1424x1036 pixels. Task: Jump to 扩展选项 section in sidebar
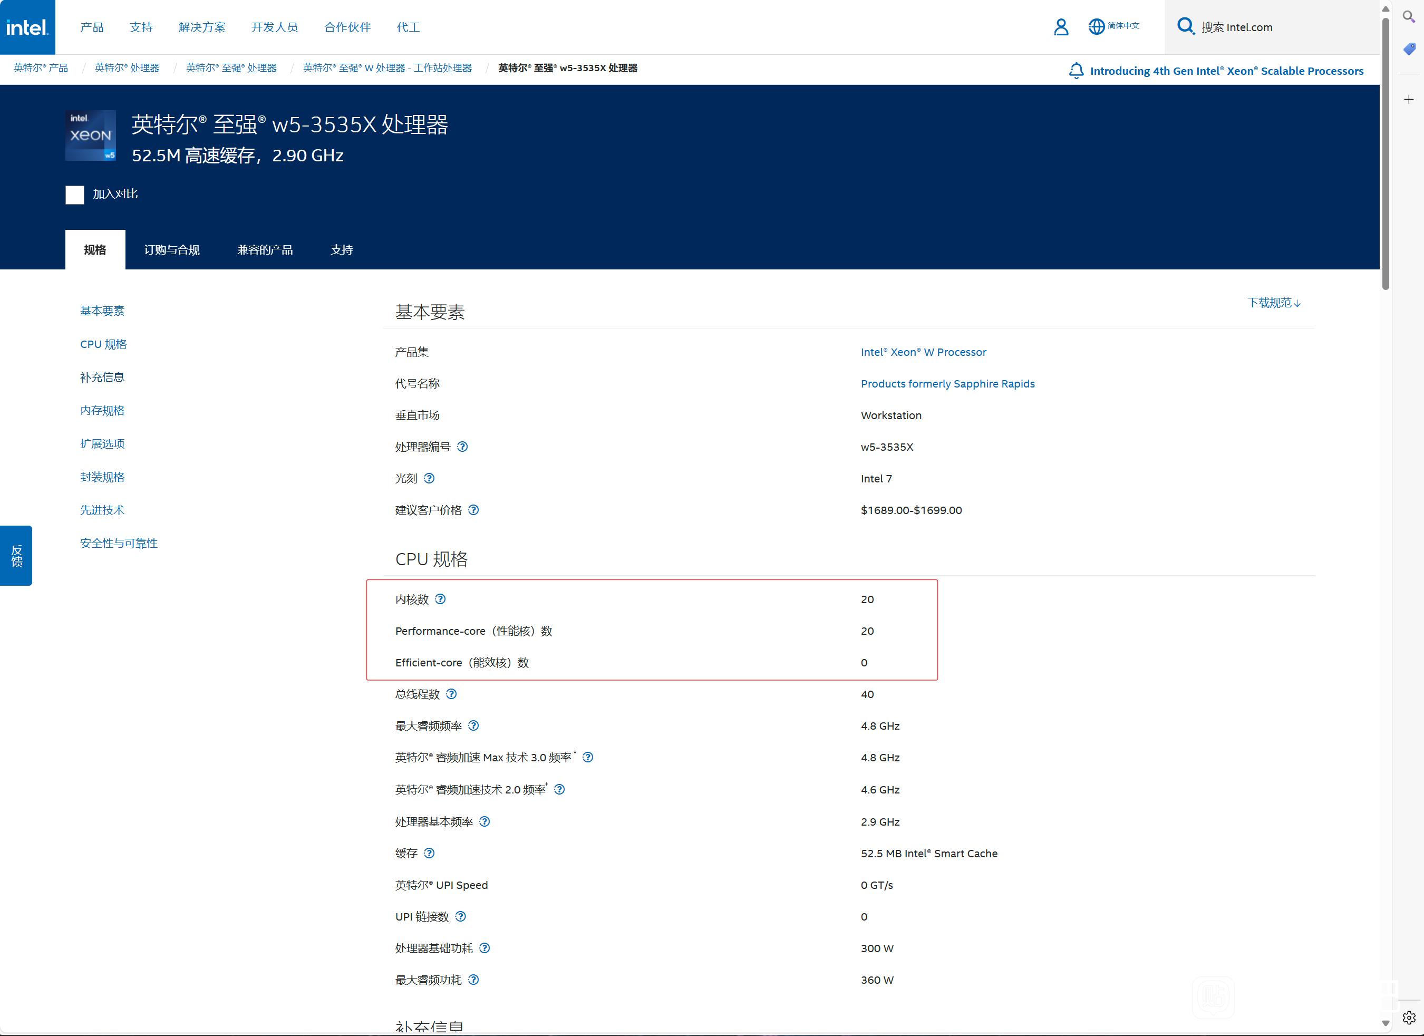click(x=102, y=444)
